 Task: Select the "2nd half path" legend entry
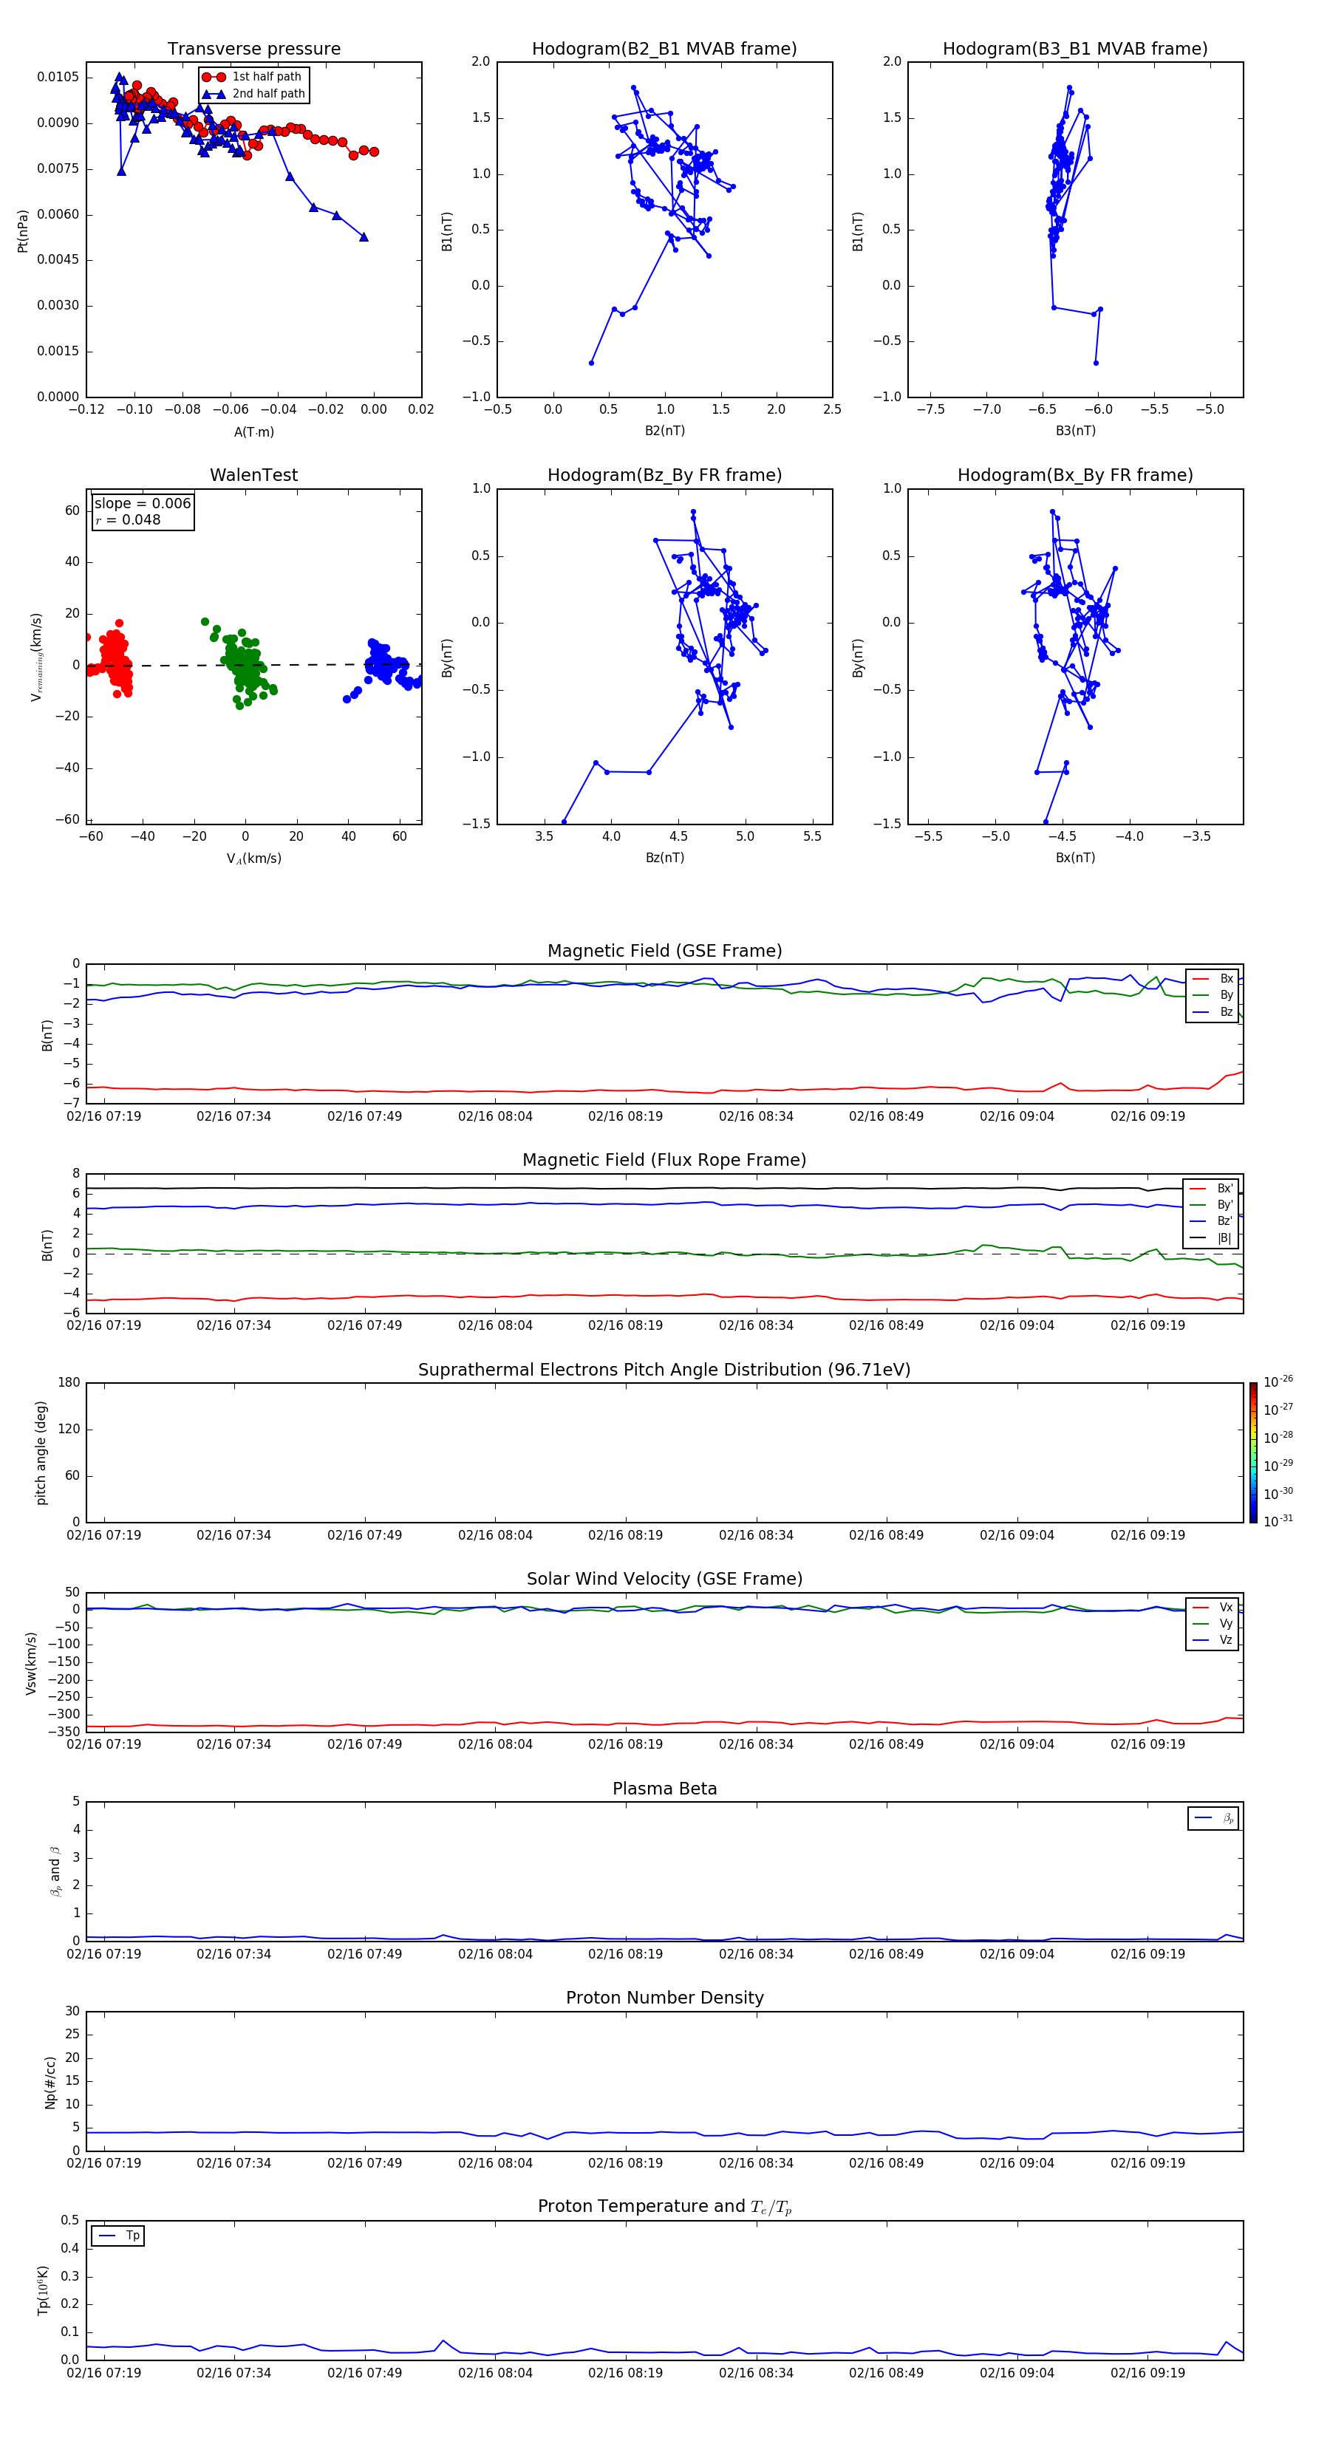point(253,94)
